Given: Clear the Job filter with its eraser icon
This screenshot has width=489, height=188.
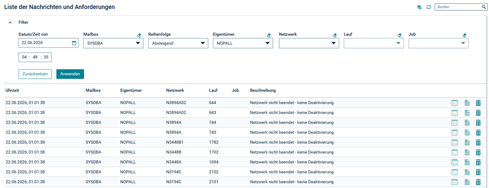Looking at the screenshot, I should (x=464, y=35).
